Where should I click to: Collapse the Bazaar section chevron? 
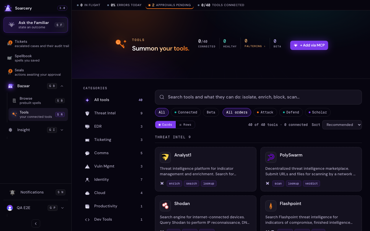pos(62,86)
